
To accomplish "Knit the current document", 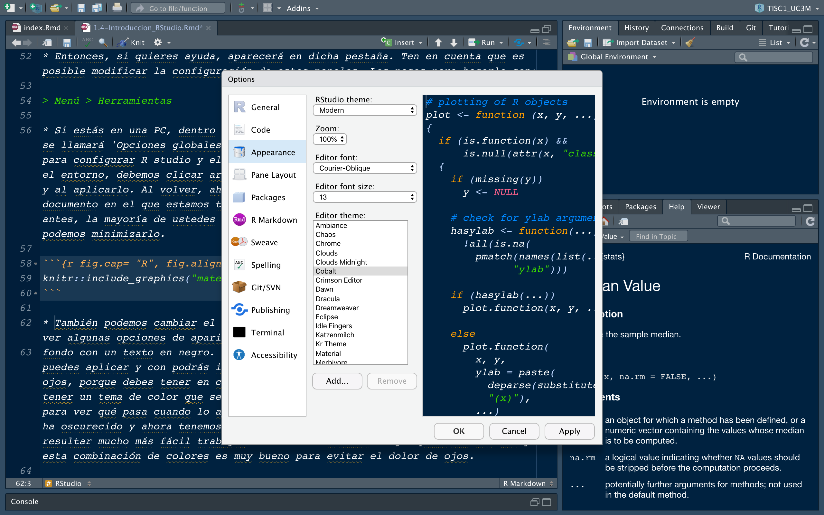I will point(131,42).
